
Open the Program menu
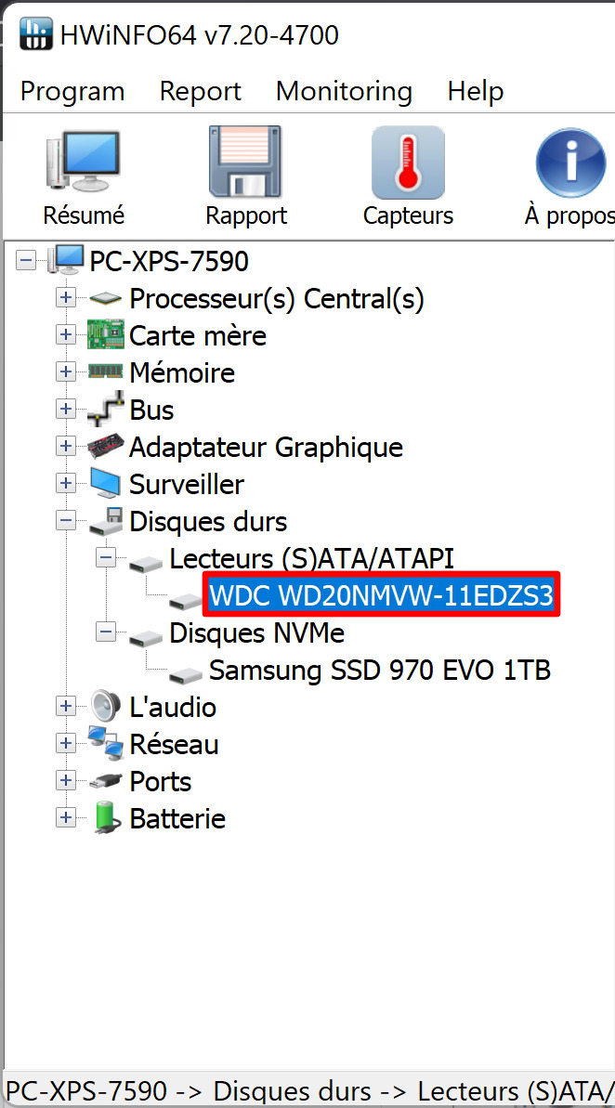(72, 91)
